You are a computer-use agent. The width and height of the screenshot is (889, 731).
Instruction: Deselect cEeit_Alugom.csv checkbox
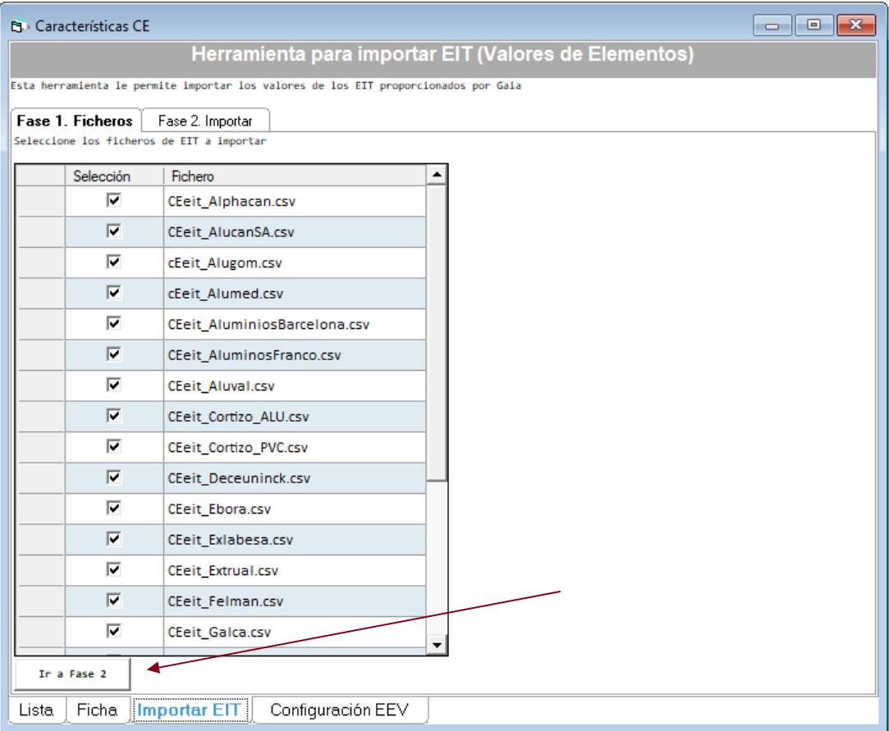pos(114,262)
